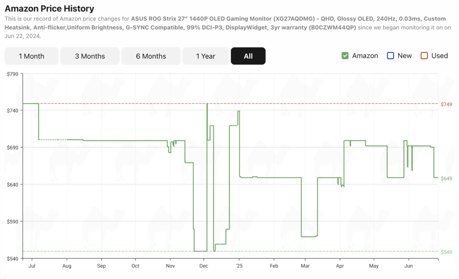Click the Nov x-axis label
Screen dimensions: 459x279
170,266
